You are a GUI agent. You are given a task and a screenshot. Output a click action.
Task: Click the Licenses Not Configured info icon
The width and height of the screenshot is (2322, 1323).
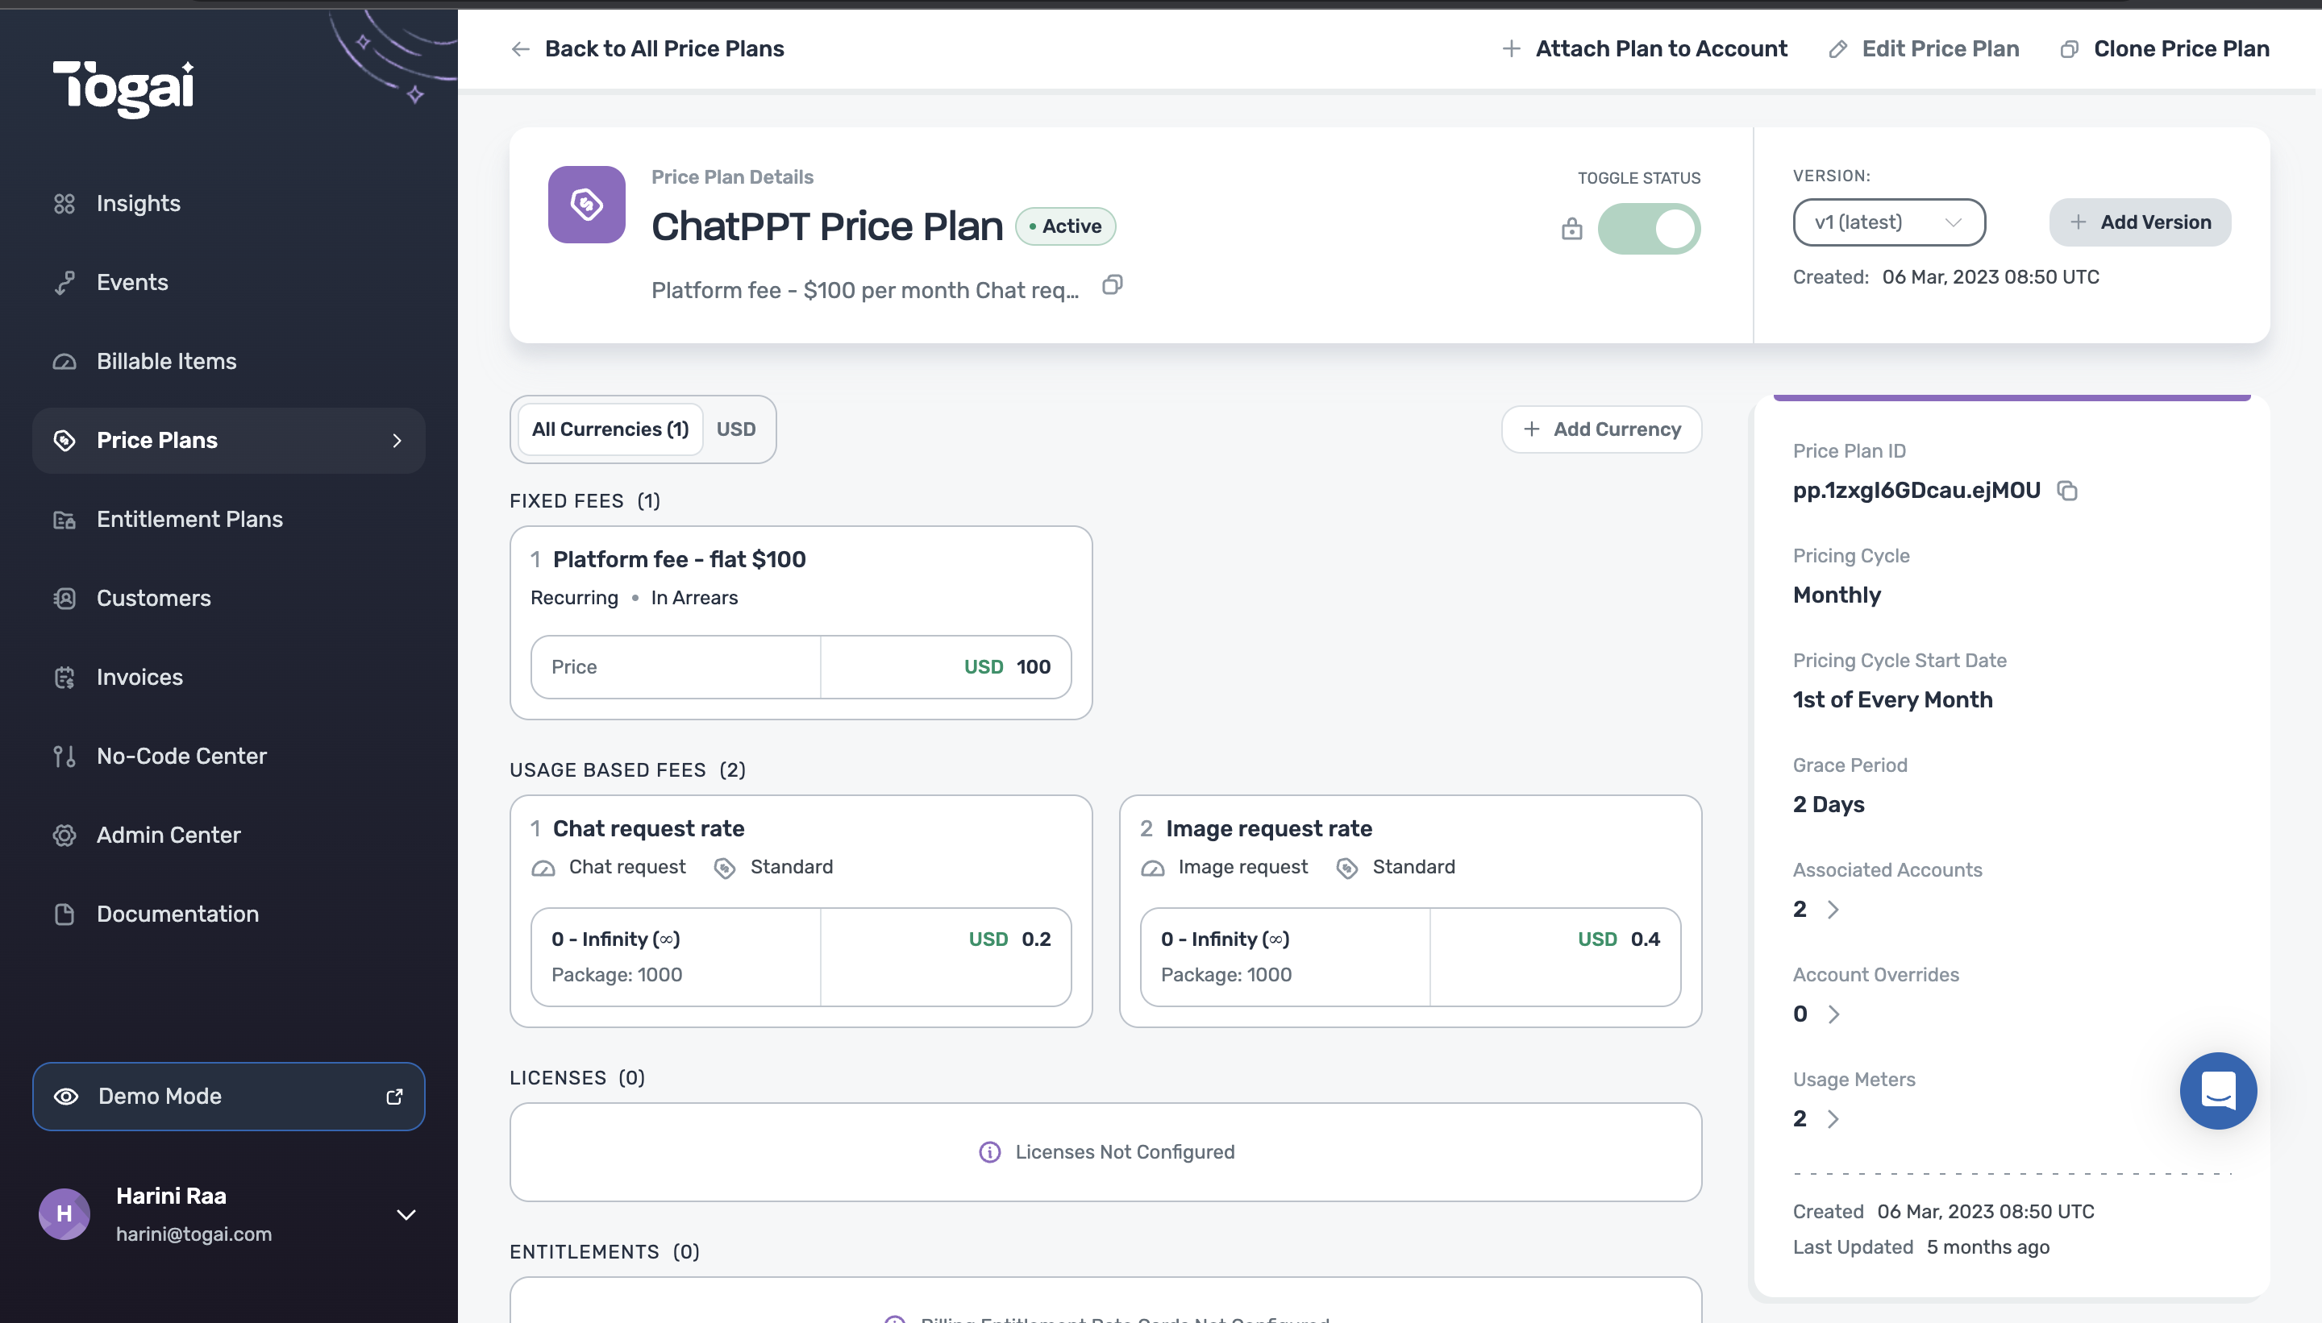pos(989,1152)
